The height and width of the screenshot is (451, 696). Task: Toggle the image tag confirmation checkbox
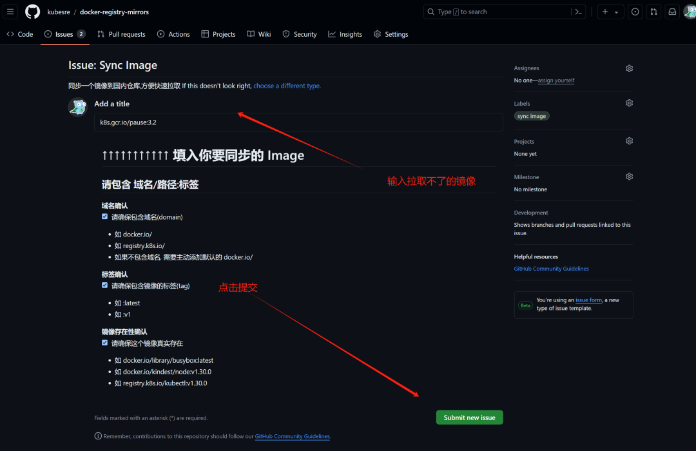tap(105, 285)
